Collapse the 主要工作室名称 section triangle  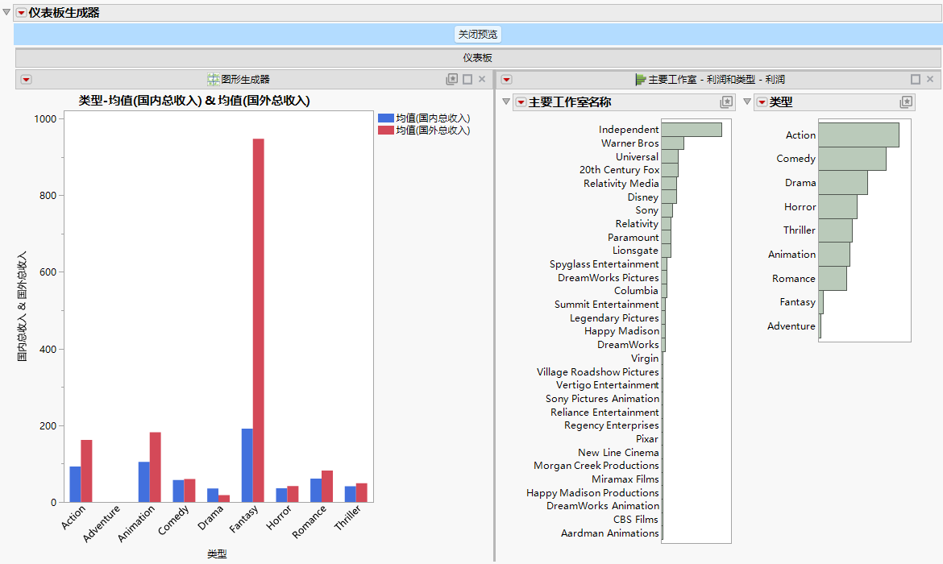pos(506,102)
